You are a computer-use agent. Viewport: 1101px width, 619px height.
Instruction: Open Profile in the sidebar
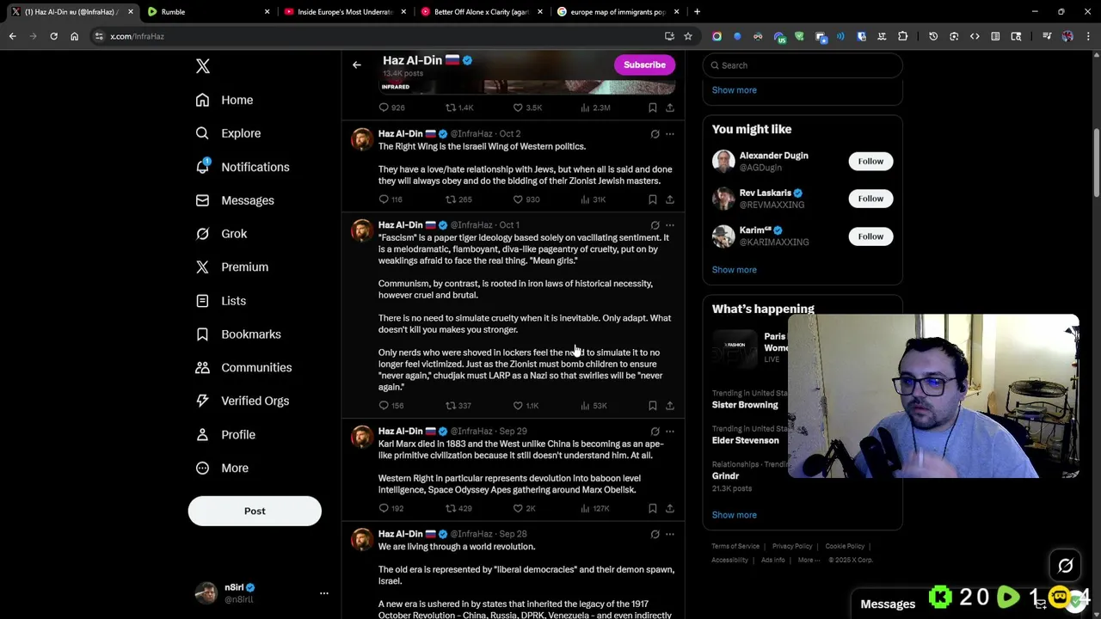pos(225,434)
